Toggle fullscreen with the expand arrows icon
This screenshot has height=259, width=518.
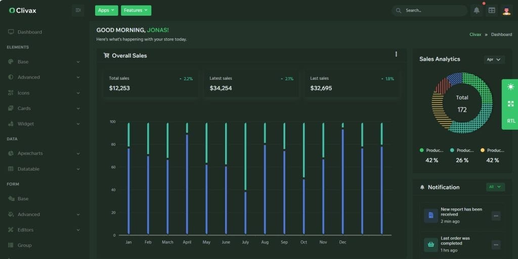510,104
